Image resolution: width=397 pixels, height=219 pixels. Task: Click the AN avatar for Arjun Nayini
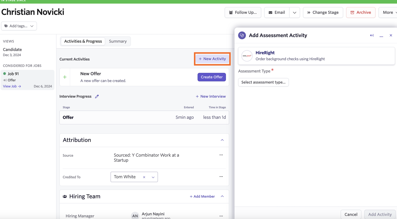[x=135, y=216]
